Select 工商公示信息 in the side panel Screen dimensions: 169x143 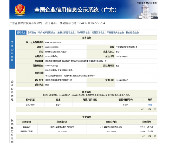12,49
